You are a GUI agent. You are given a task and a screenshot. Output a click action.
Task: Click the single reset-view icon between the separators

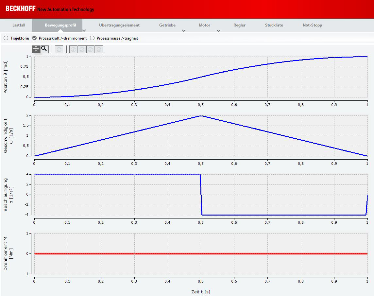pyautogui.click(x=59, y=49)
